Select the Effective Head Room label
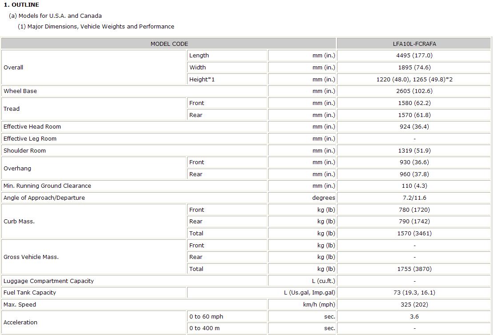This screenshot has width=494, height=335. coord(32,127)
